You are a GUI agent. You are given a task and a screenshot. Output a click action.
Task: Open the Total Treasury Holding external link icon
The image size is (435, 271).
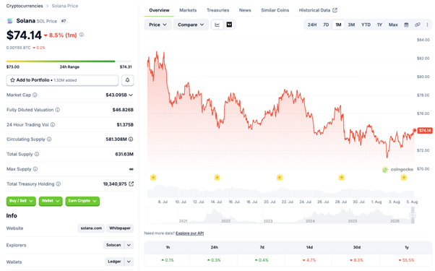tap(132, 184)
